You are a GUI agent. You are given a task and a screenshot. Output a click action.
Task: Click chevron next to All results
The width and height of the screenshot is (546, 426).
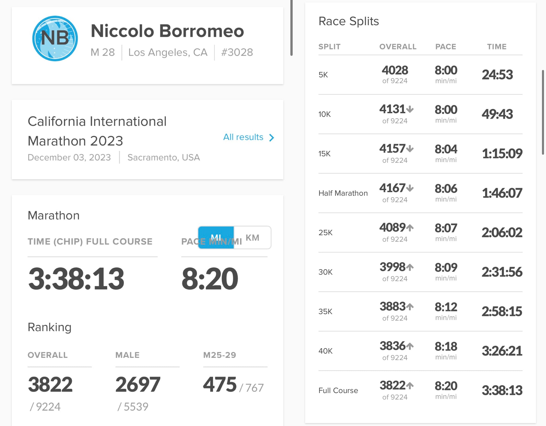coord(271,138)
